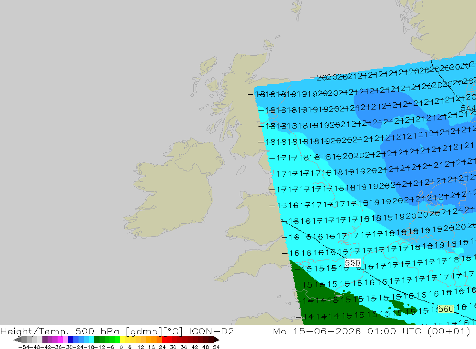Click the white-boxed 560 contour label

coord(352,263)
